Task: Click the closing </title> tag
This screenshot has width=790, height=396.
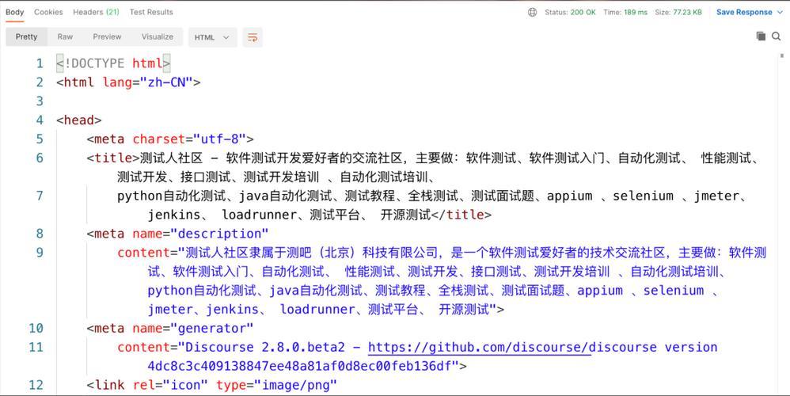Action: click(x=461, y=215)
